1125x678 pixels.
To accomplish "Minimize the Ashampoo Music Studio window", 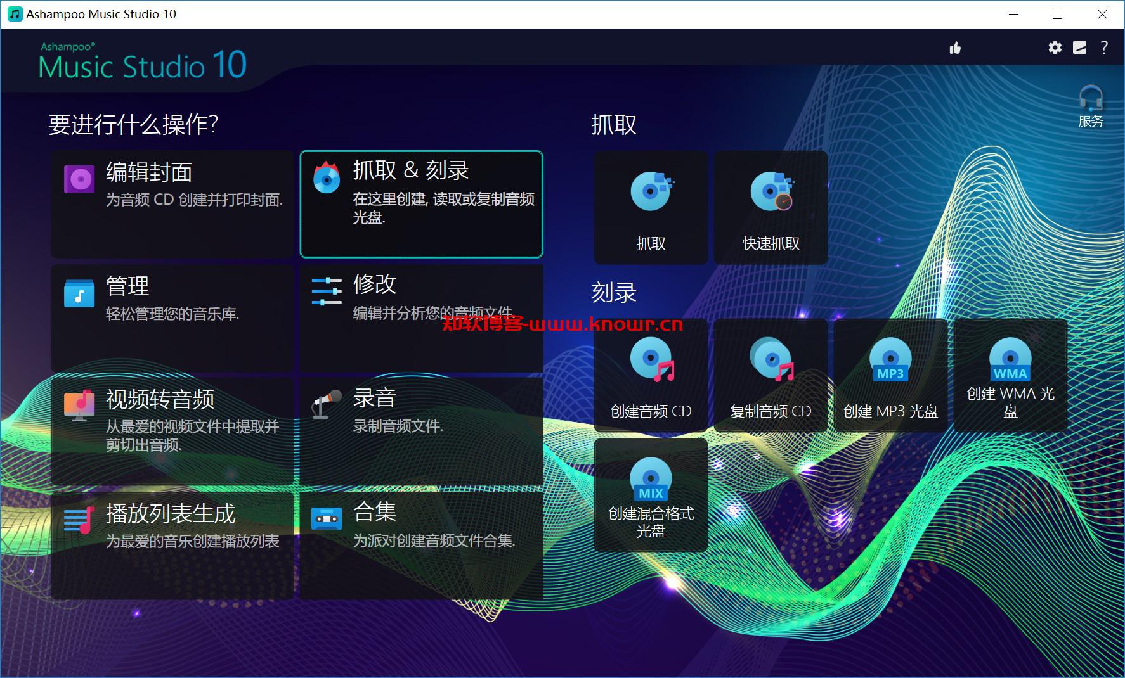I will [1013, 14].
